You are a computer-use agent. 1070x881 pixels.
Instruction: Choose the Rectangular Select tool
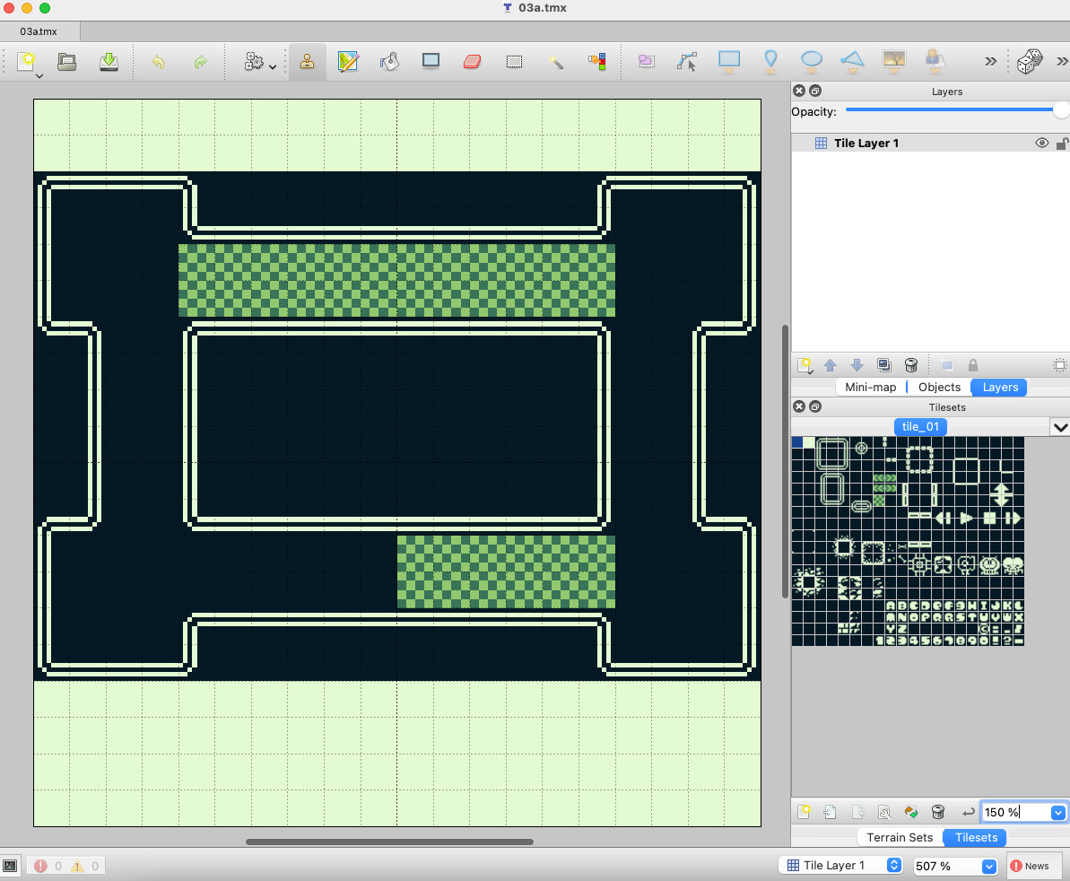pos(514,62)
